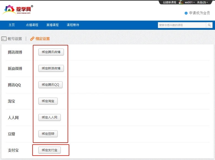Click the 帐号设置 ID card icon

click(x=4, y=39)
